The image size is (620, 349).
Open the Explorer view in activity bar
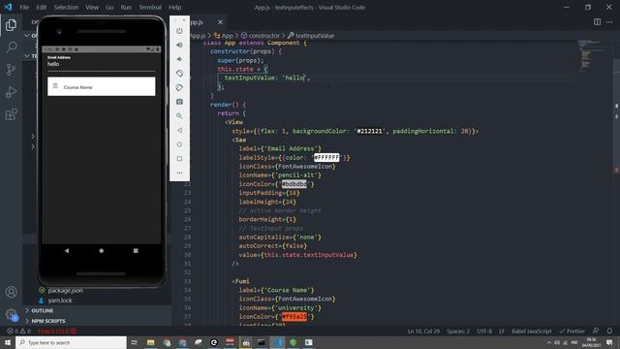click(x=11, y=25)
